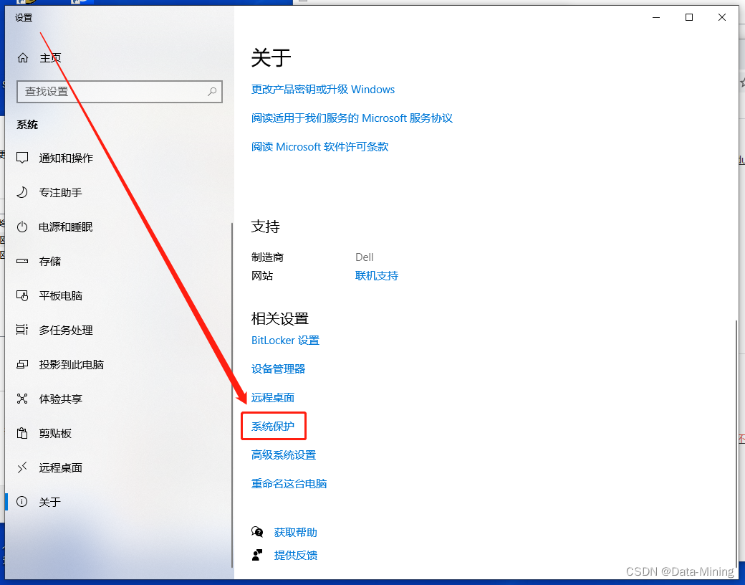Click the 查找设置 search field

coord(119,91)
